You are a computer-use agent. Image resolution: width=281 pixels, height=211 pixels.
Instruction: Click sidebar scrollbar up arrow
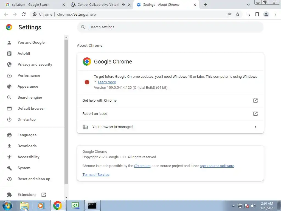click(66, 37)
